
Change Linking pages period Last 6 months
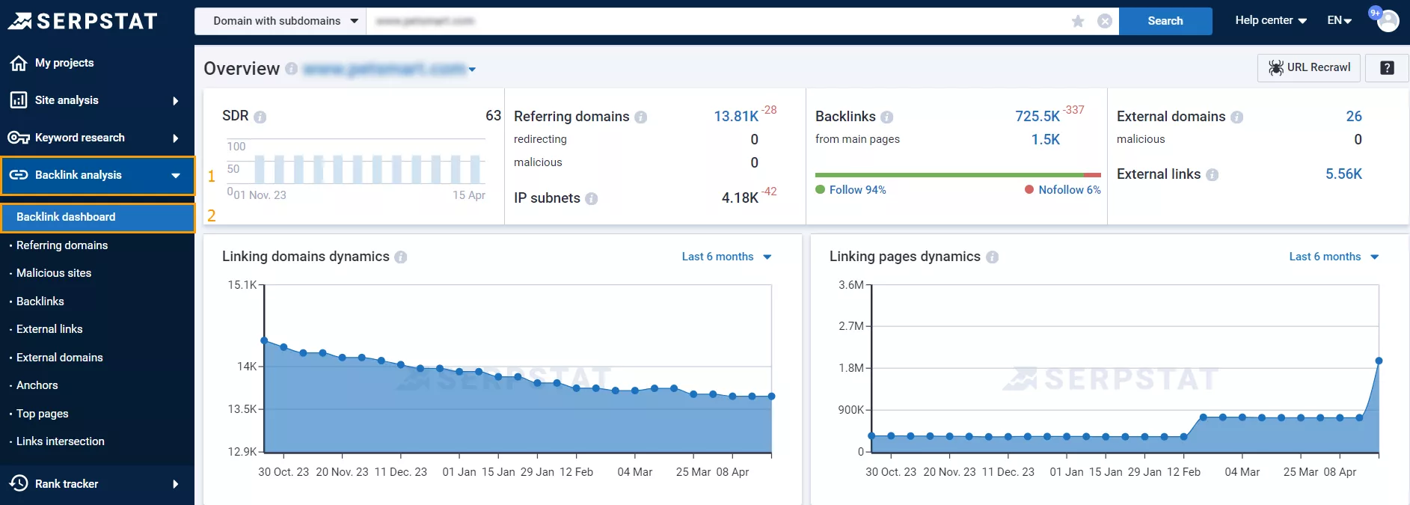click(1334, 257)
